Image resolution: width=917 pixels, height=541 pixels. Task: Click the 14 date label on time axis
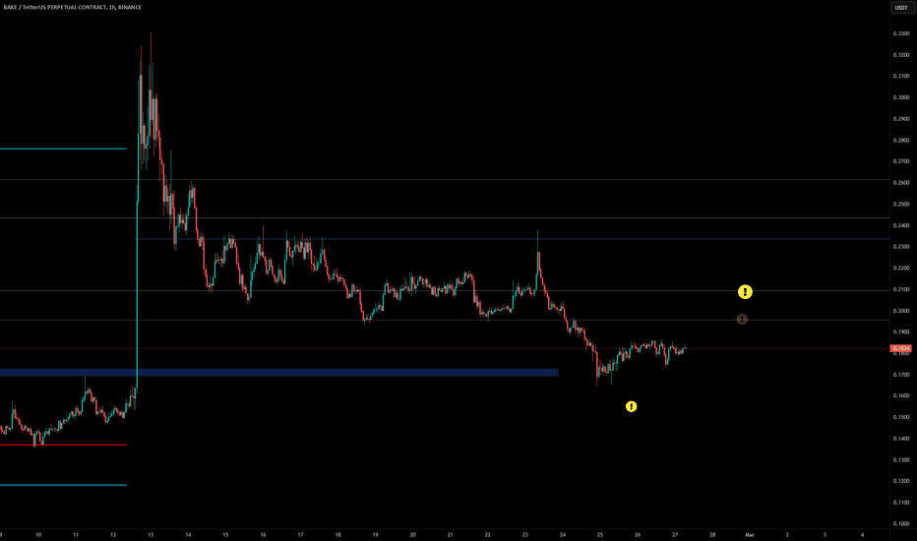click(188, 534)
